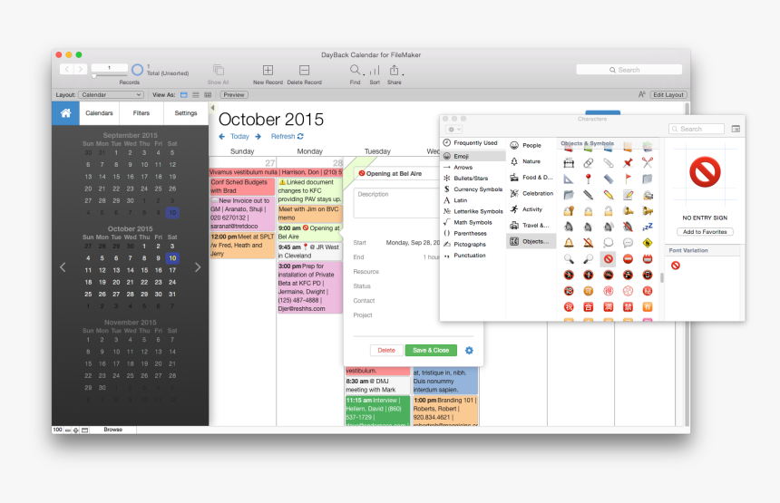Show later months with sidebar right chevron
780x503 pixels.
click(198, 267)
